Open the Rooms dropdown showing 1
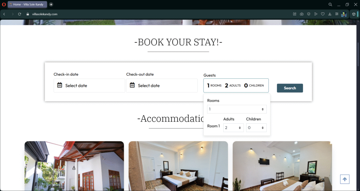The height and width of the screenshot is (191, 360). (x=237, y=109)
